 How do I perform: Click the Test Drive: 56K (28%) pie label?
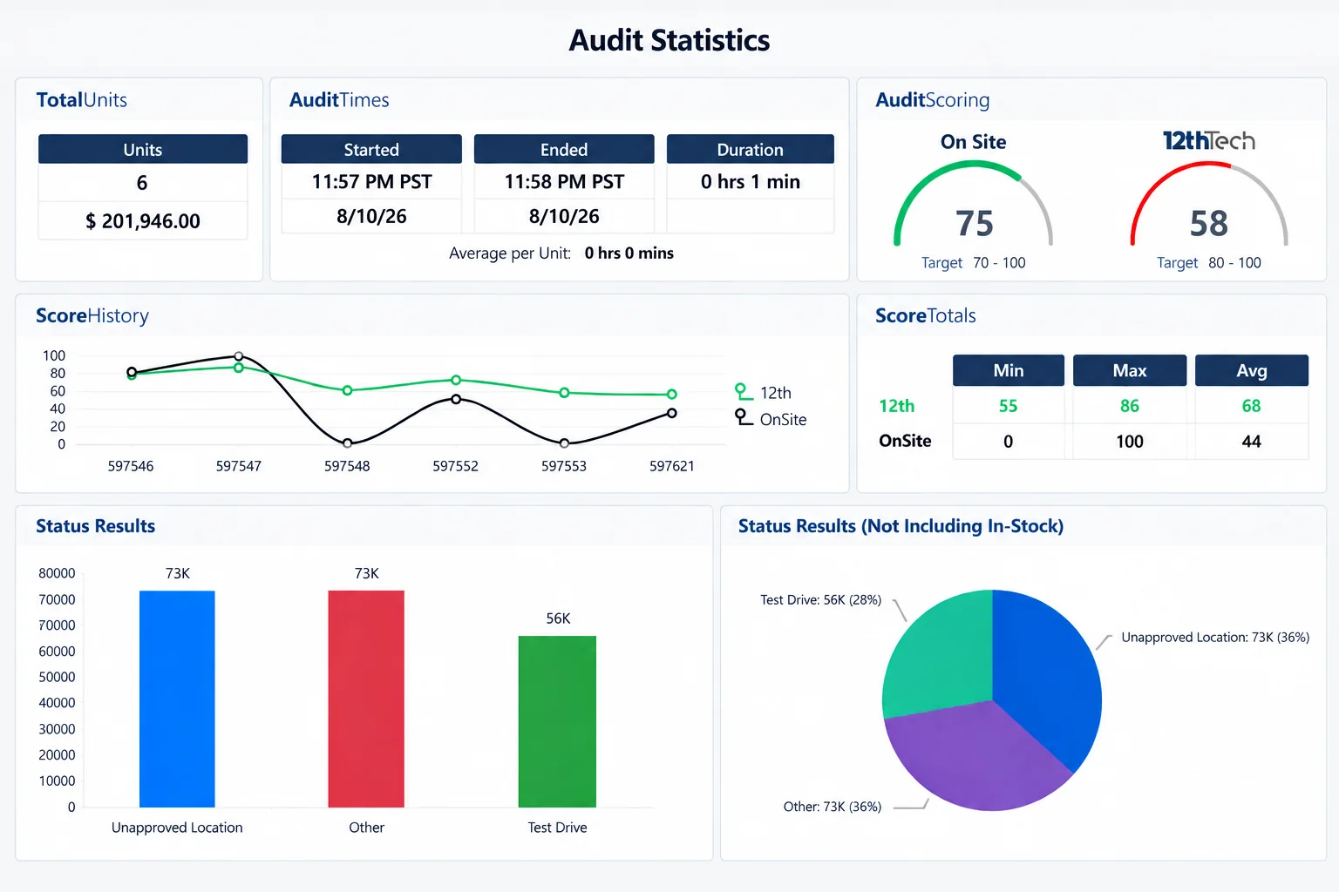(x=821, y=600)
